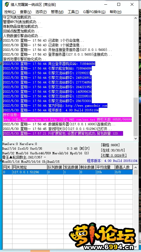Image resolution: width=141 pixels, height=252 pixels.
Task: Open the 帮助(H) menu
Action: (116, 12)
